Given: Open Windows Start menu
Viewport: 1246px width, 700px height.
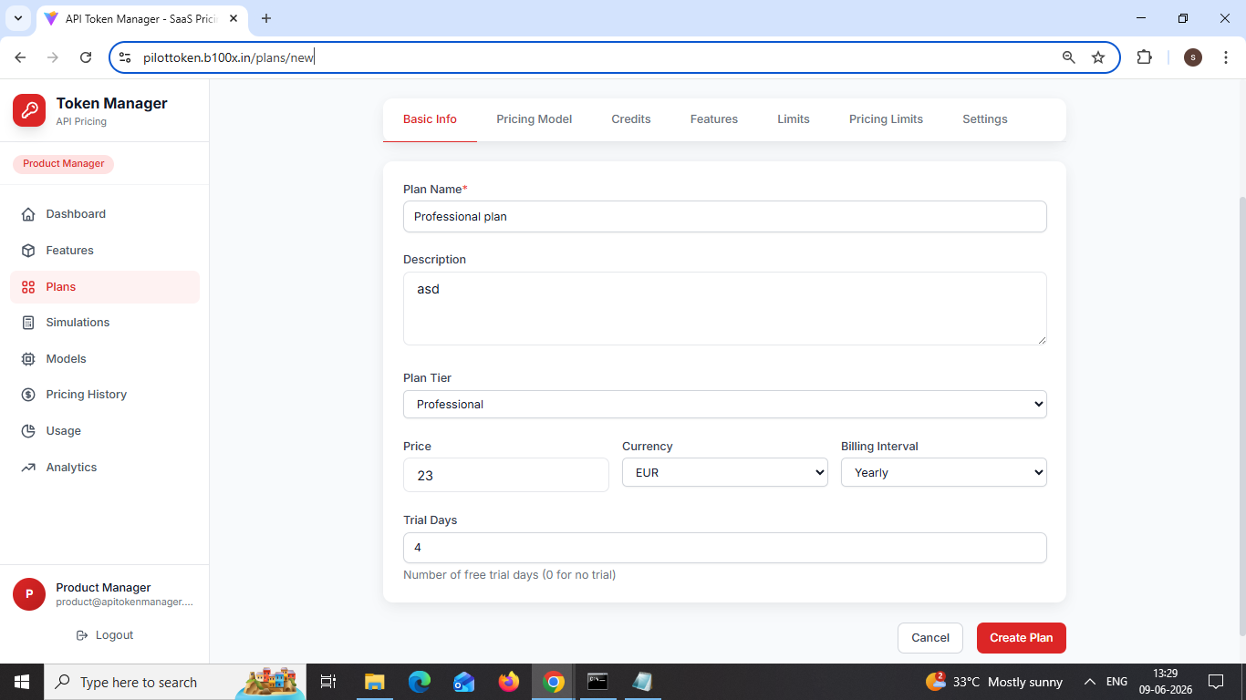Looking at the screenshot, I should [x=21, y=682].
